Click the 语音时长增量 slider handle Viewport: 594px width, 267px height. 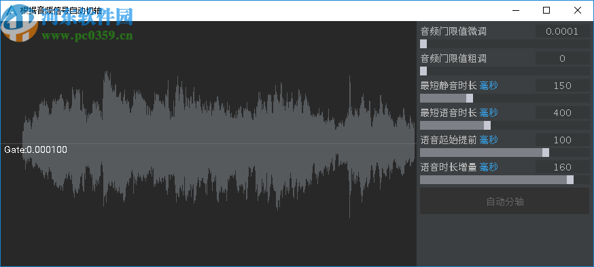(x=570, y=180)
